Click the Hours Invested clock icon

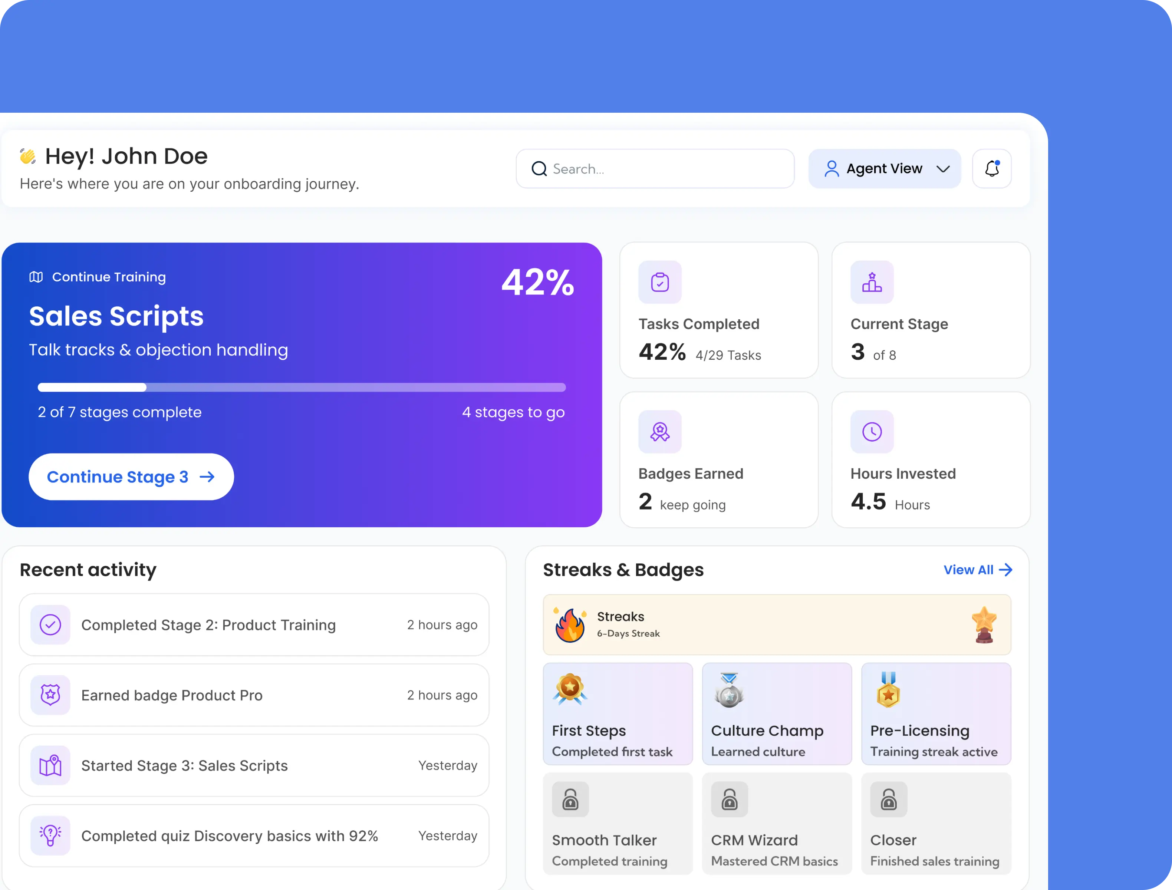click(872, 432)
